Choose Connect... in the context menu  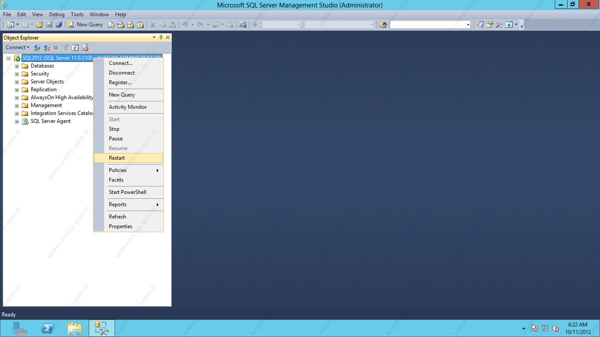click(129, 63)
